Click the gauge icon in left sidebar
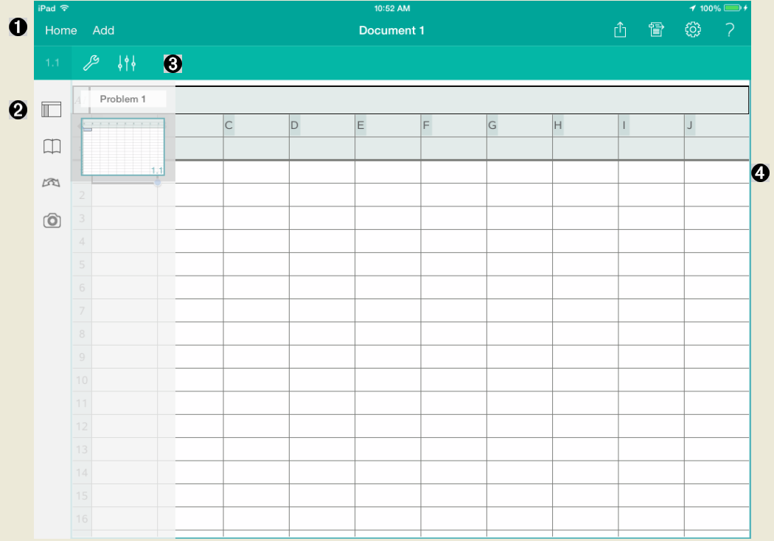 [x=52, y=184]
